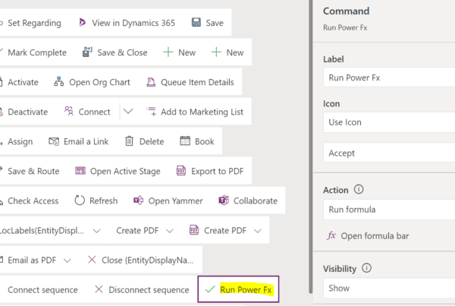Image resolution: width=455 pixels, height=306 pixels.
Task: Click the Label text field
Action: pos(389,77)
